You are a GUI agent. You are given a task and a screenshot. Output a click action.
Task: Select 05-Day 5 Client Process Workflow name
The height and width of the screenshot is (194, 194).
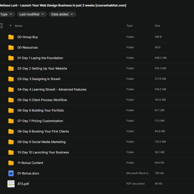[42, 100]
